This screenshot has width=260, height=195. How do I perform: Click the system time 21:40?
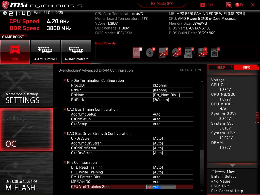(x=20, y=13)
